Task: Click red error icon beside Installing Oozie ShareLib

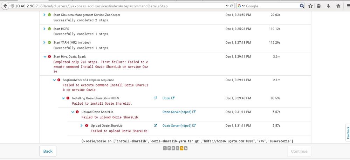Action: pyautogui.click(x=68, y=98)
